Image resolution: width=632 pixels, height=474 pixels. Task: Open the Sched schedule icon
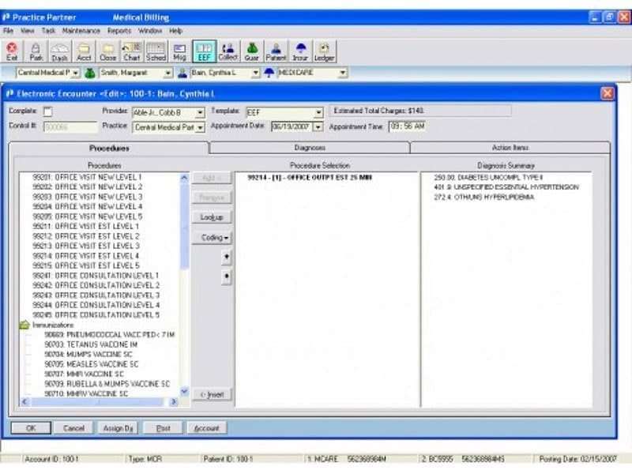[156, 51]
